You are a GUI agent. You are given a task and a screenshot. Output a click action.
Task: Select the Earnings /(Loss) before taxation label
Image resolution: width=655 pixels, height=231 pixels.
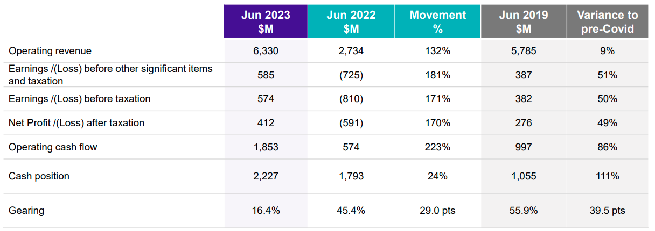click(x=80, y=99)
